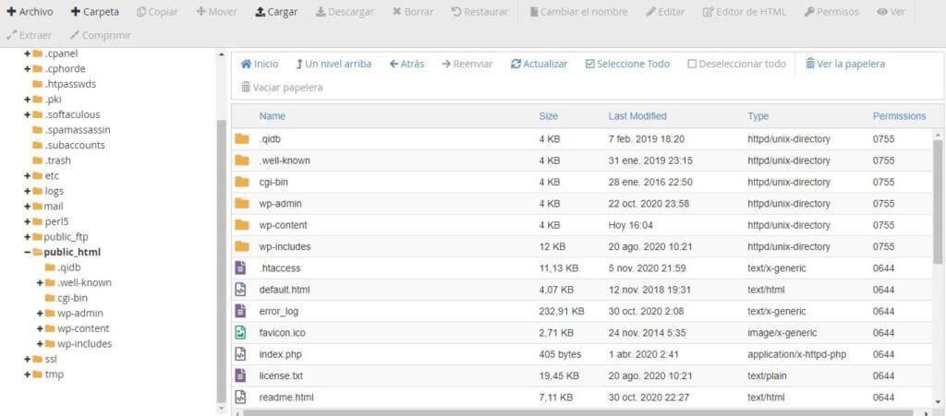The height and width of the screenshot is (416, 946).
Task: Click Vaciar papelera to empty trash
Action: (282, 87)
